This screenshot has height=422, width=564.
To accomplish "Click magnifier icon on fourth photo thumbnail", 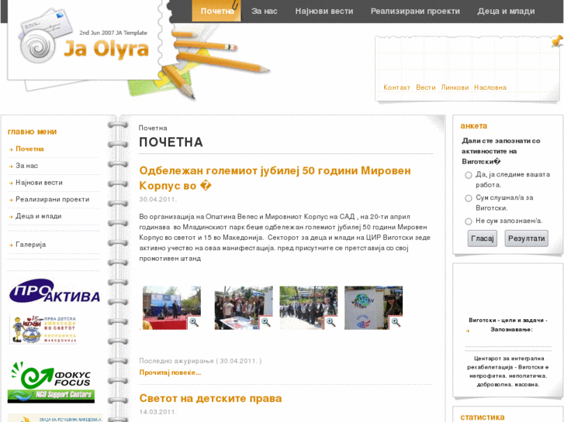I will pyautogui.click(x=396, y=322).
